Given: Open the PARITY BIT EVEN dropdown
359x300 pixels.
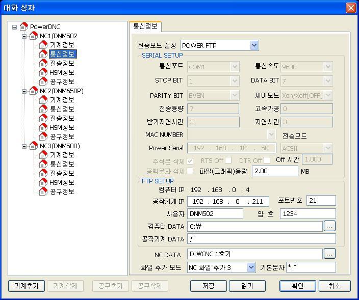Looking at the screenshot, I should [235, 95].
